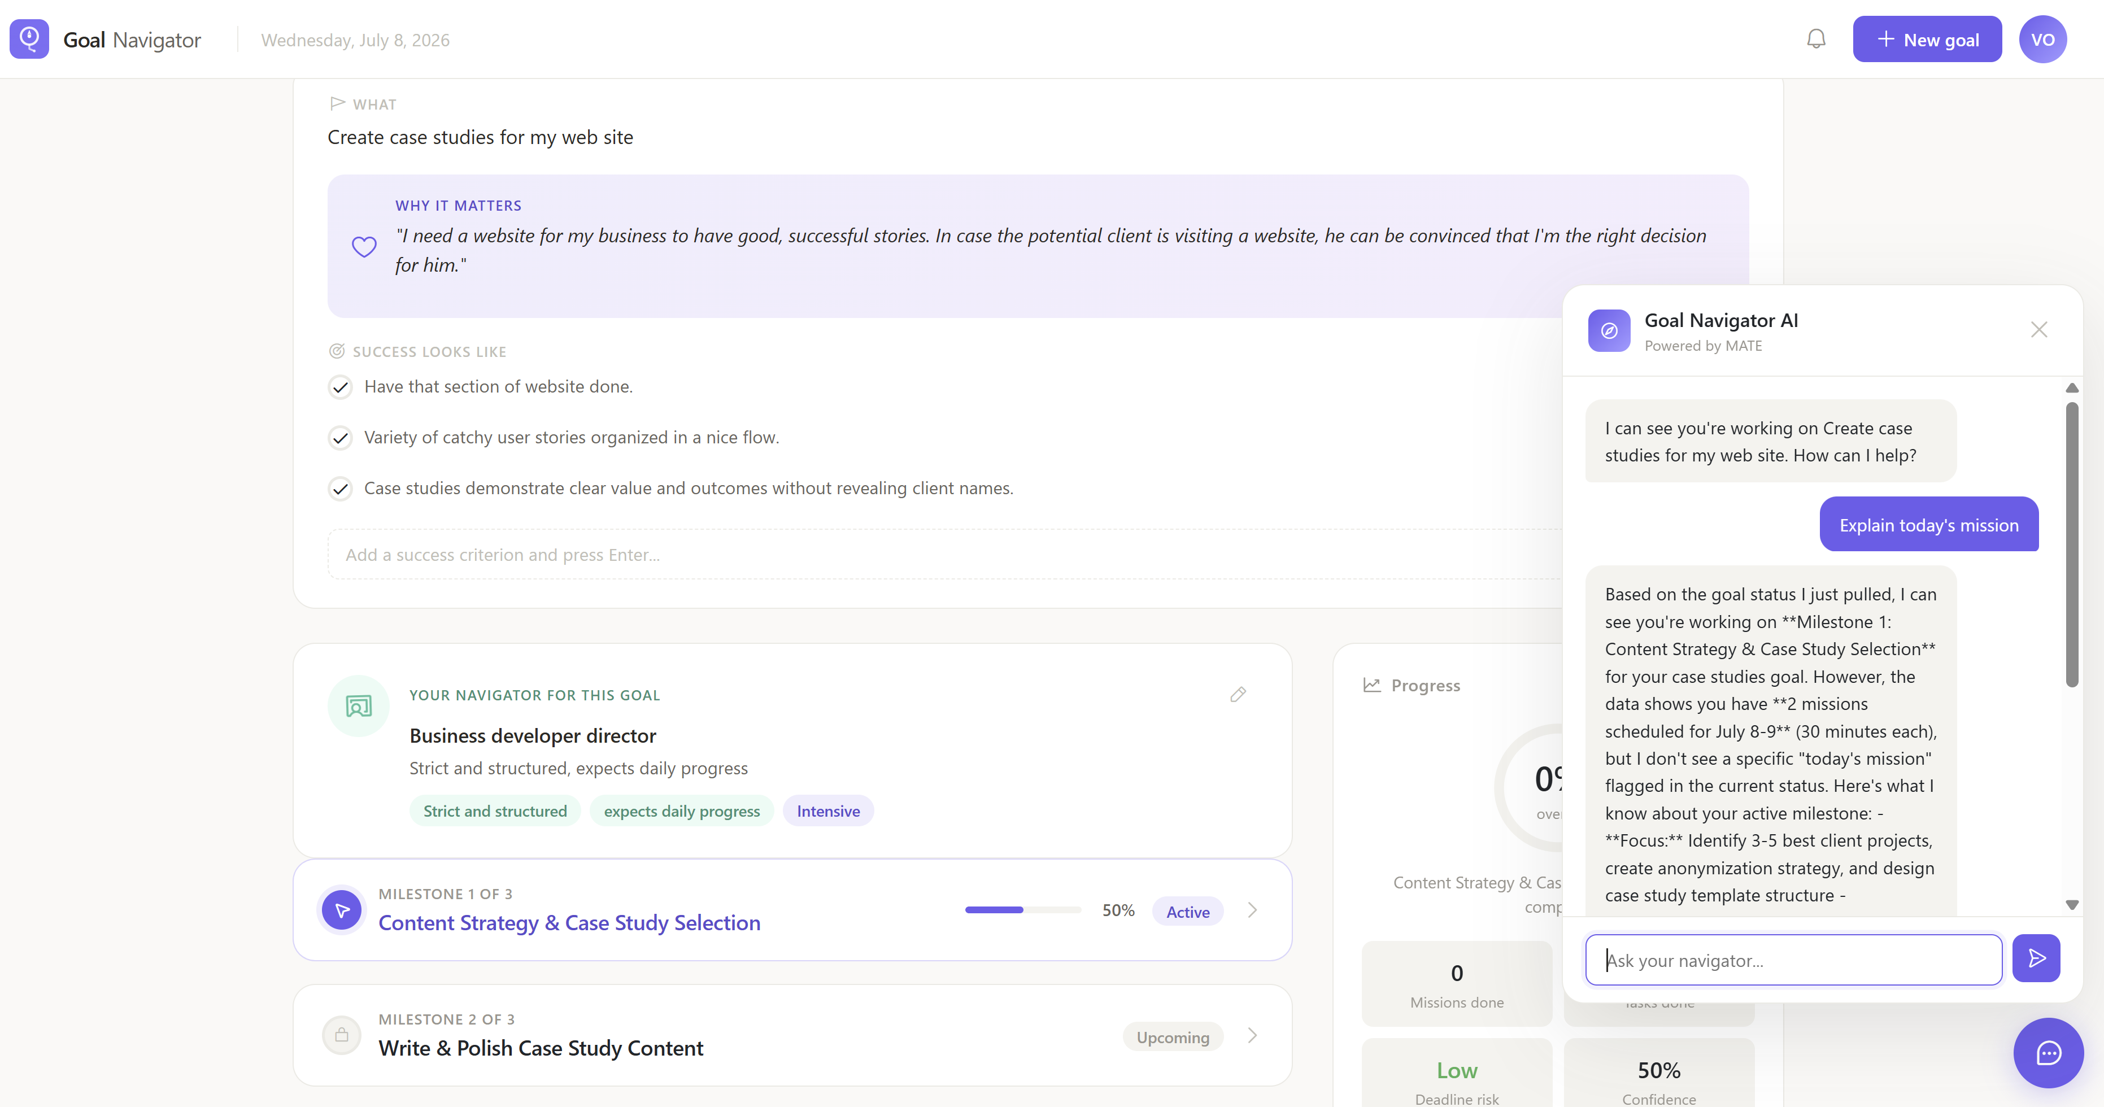Click the Goal Navigator AI compass icon
2104x1107 pixels.
pos(1609,331)
